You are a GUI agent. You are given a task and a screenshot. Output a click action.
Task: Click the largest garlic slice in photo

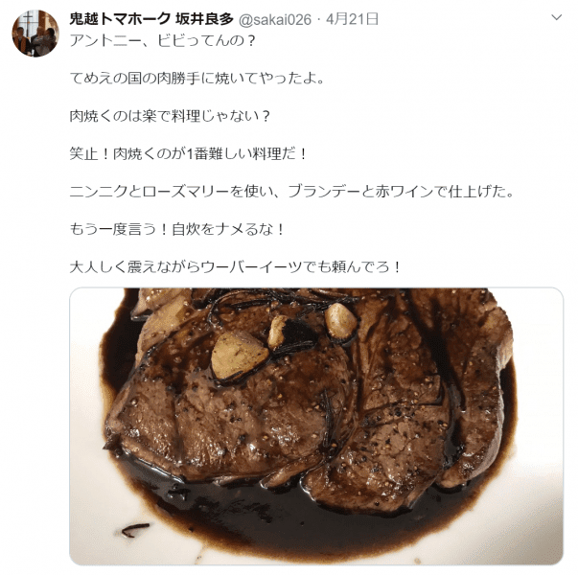(x=240, y=356)
